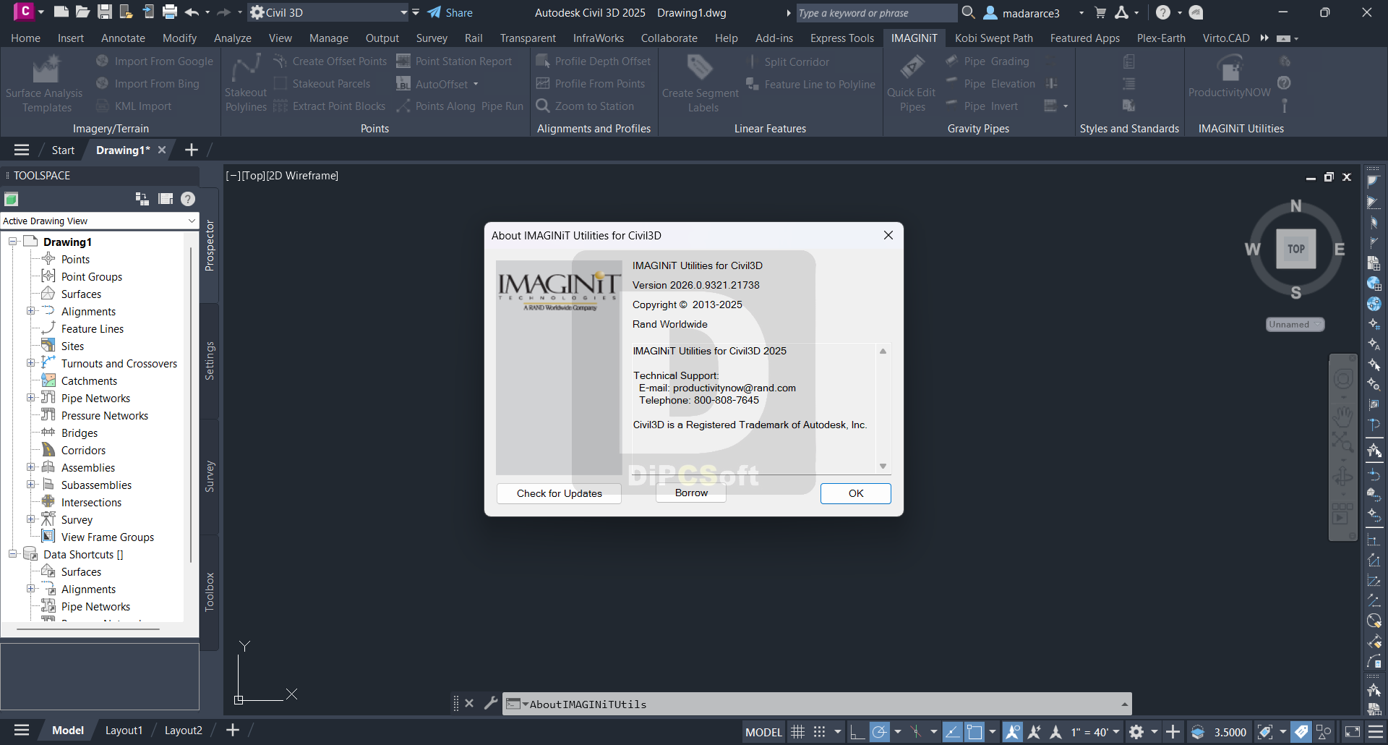Toggle Object snap tracking in status bar

(x=953, y=732)
